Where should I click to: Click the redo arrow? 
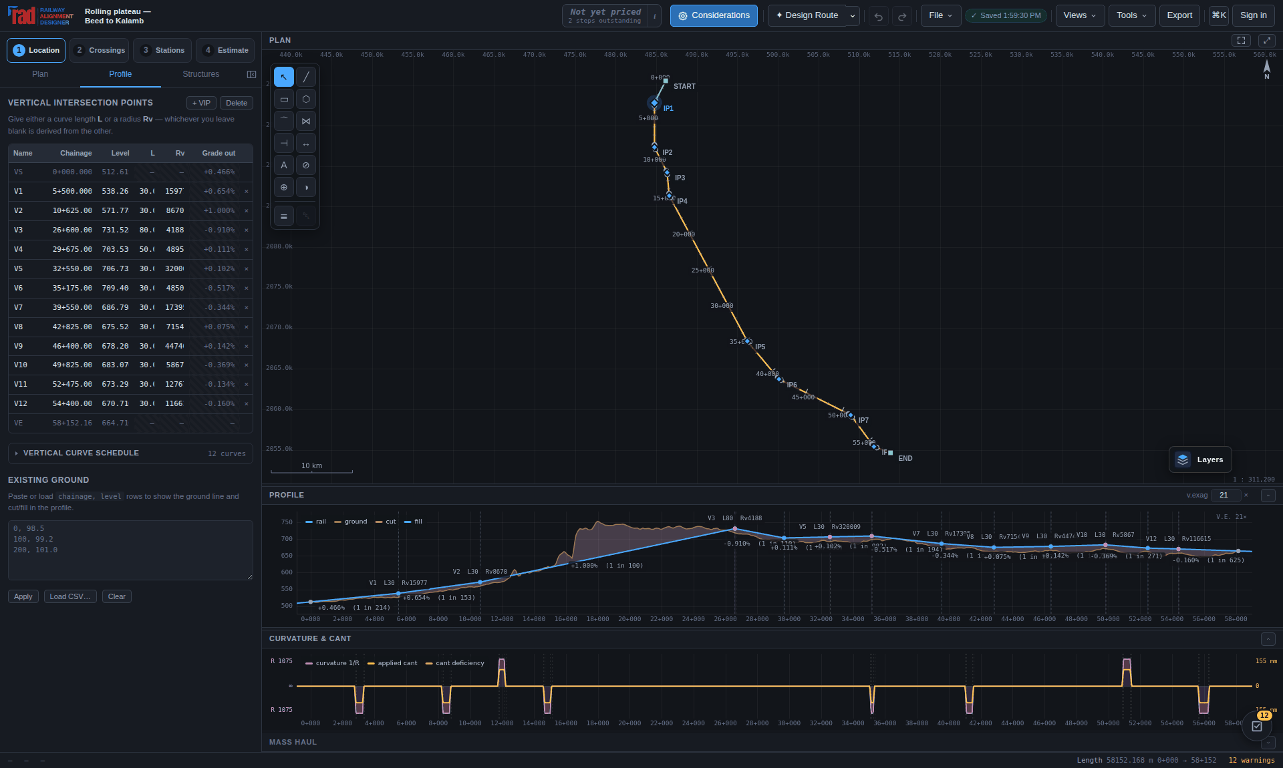pyautogui.click(x=902, y=16)
